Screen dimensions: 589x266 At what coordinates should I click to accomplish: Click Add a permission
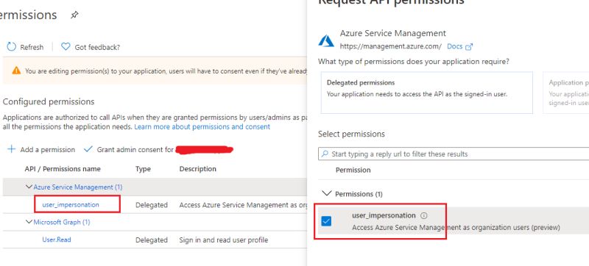point(48,149)
